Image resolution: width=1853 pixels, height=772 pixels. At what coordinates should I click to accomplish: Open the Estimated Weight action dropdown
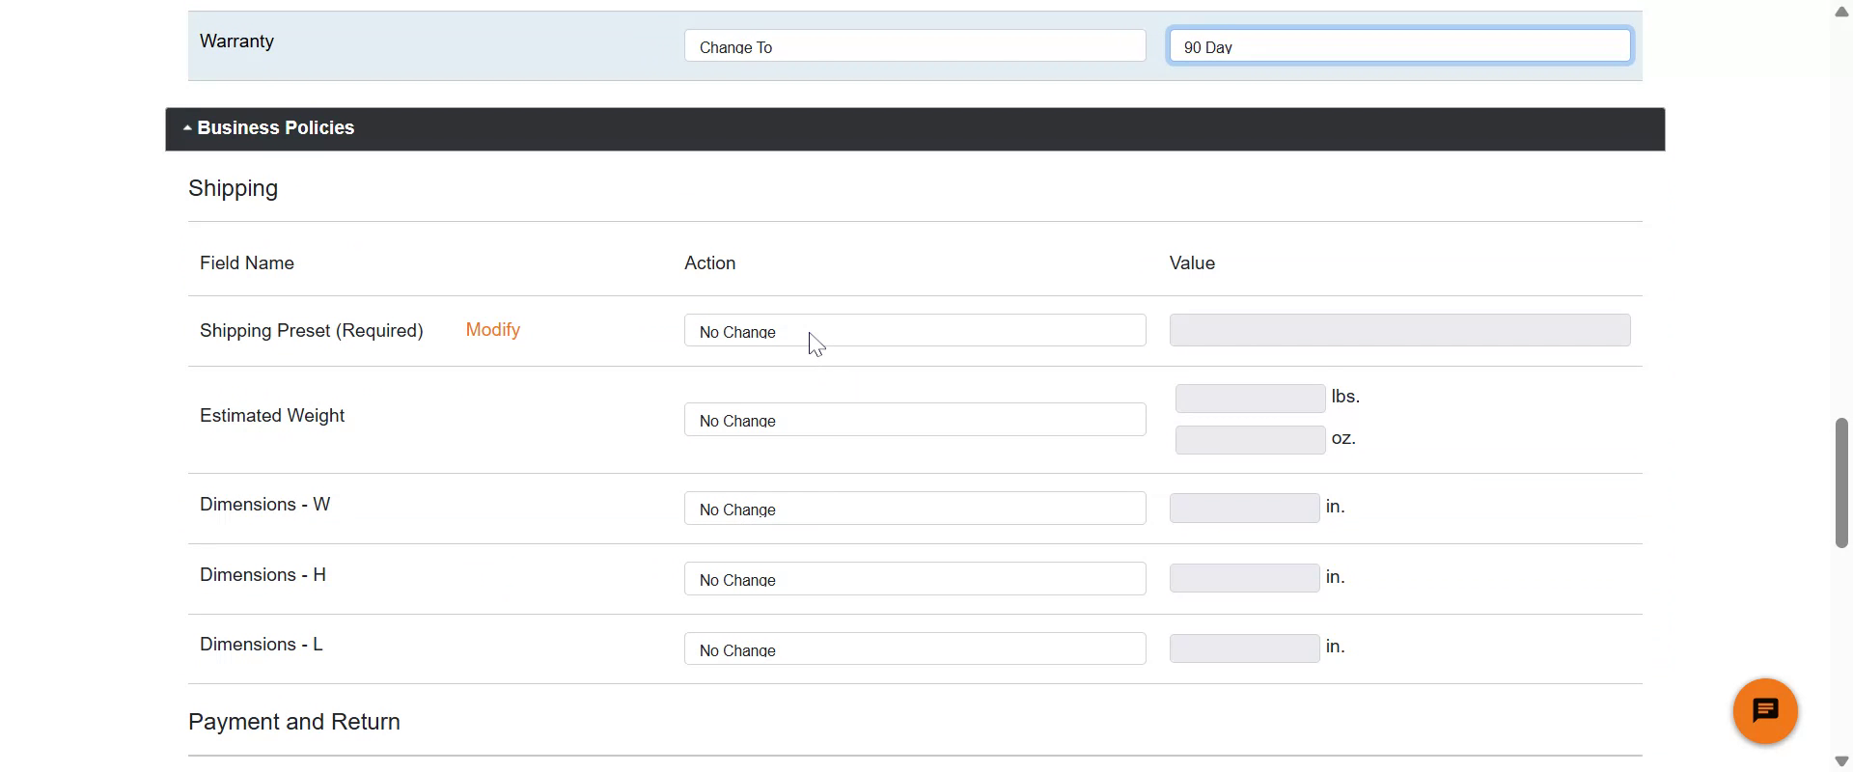point(914,420)
